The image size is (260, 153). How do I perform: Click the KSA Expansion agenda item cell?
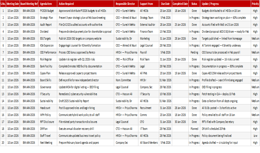click(48, 45)
